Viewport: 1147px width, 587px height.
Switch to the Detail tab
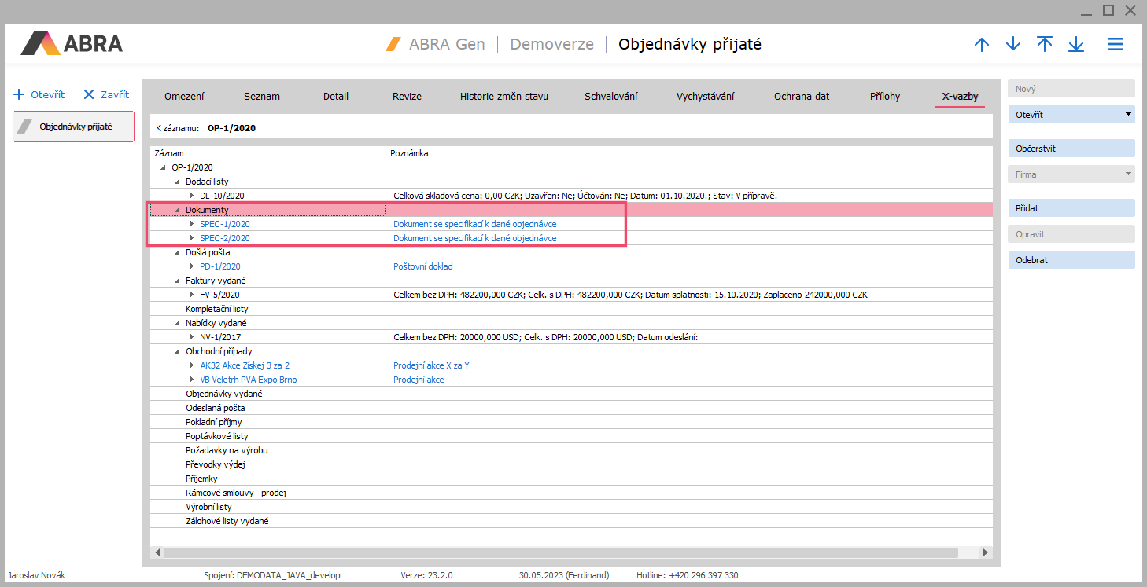336,97
